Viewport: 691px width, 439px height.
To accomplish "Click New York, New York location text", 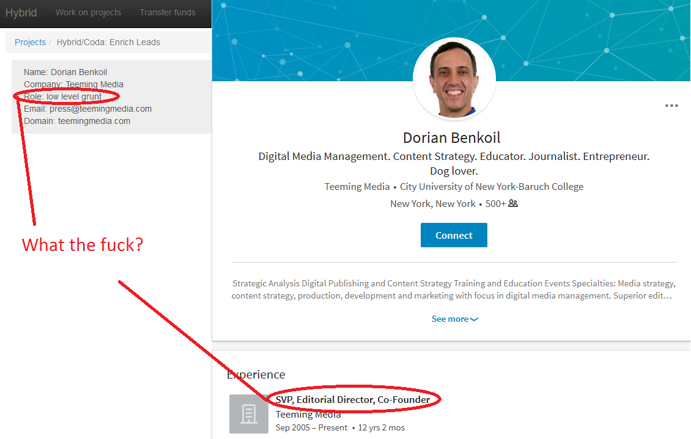I will point(433,204).
